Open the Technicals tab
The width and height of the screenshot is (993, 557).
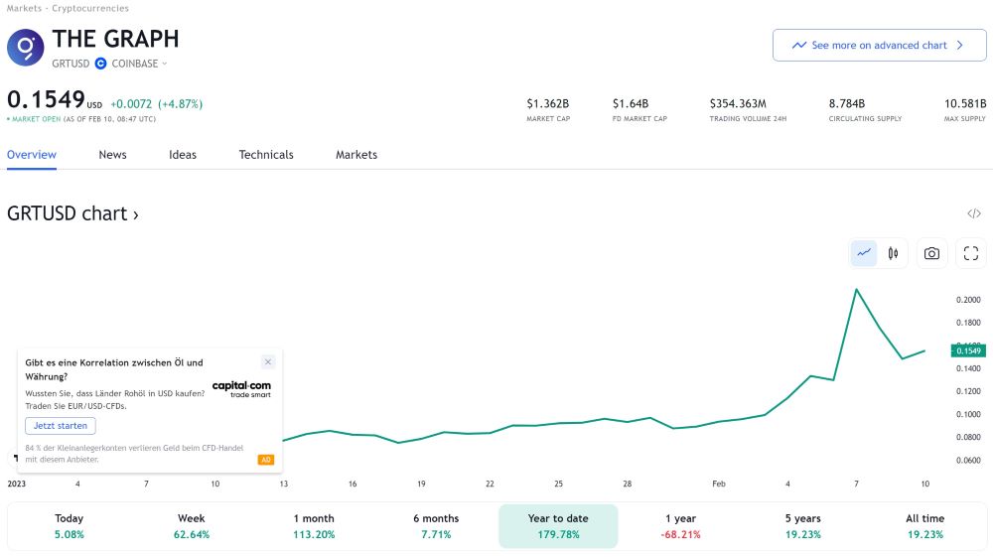pyautogui.click(x=266, y=155)
